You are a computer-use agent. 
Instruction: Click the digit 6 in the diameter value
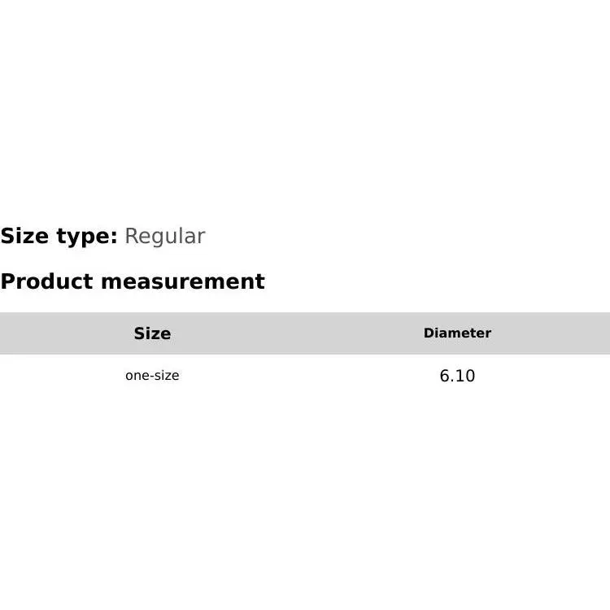click(445, 376)
